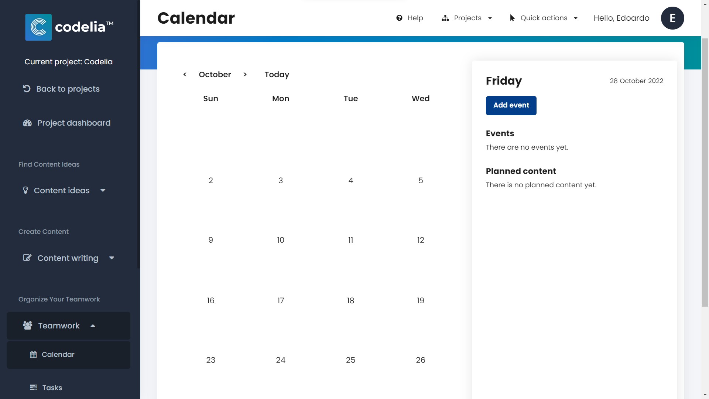Click the Teamwork group icon
709x399 pixels.
point(27,325)
